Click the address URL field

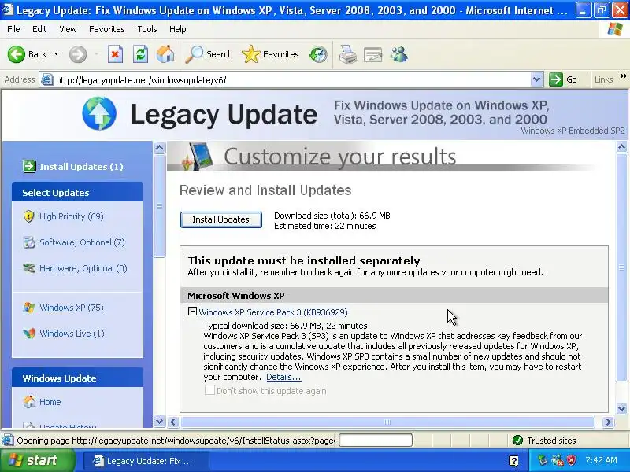(x=291, y=80)
